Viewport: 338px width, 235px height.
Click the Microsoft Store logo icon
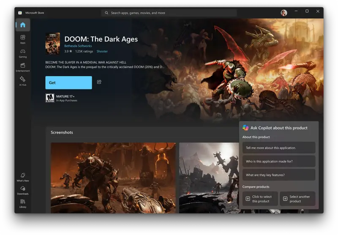click(x=20, y=13)
